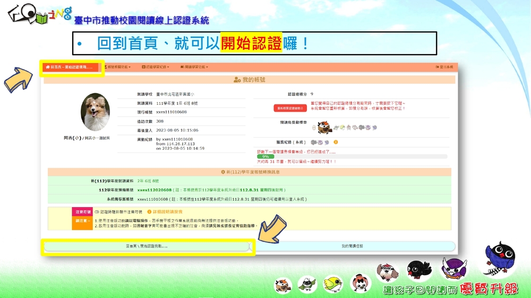This screenshot has height=298, width=531.
Task: Click the 111學年度 1年 6班 8號 text
Action: tap(177, 103)
